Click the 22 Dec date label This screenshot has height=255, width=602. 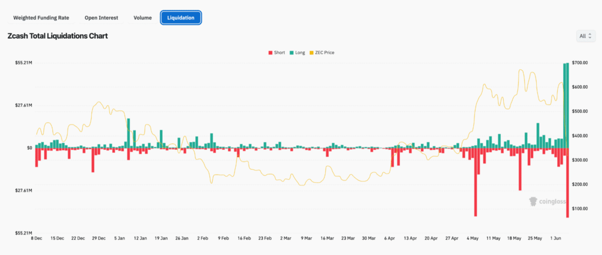point(78,238)
